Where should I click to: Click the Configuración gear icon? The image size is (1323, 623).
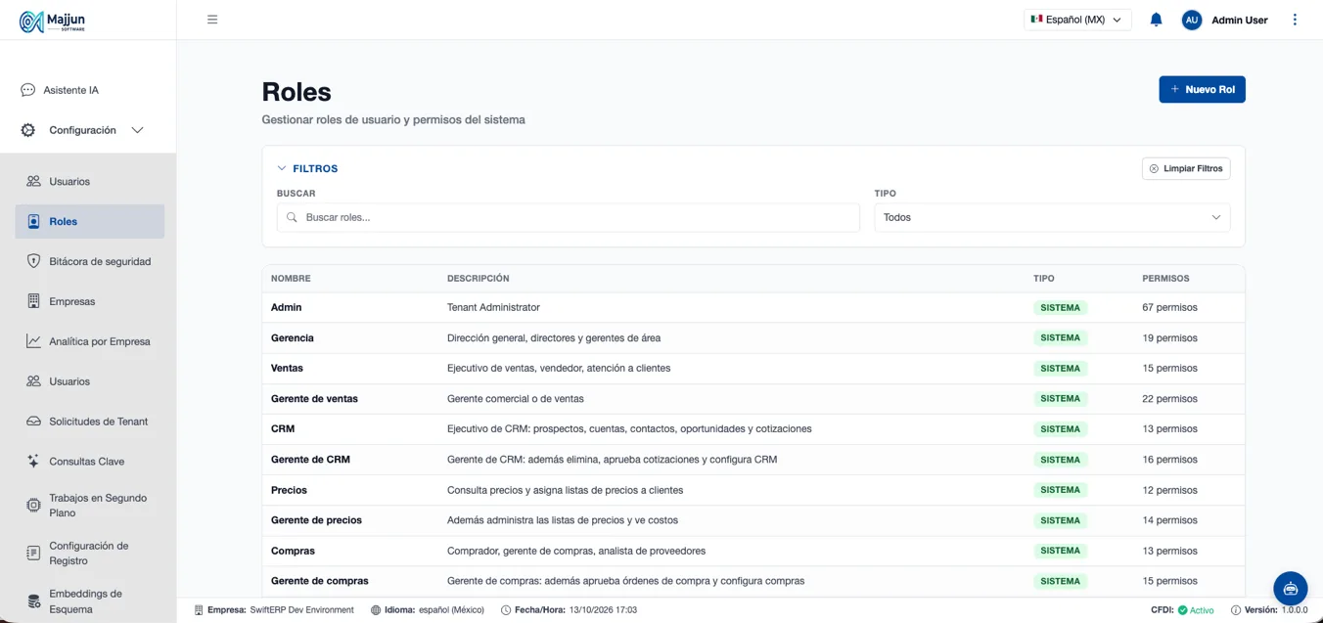click(28, 130)
